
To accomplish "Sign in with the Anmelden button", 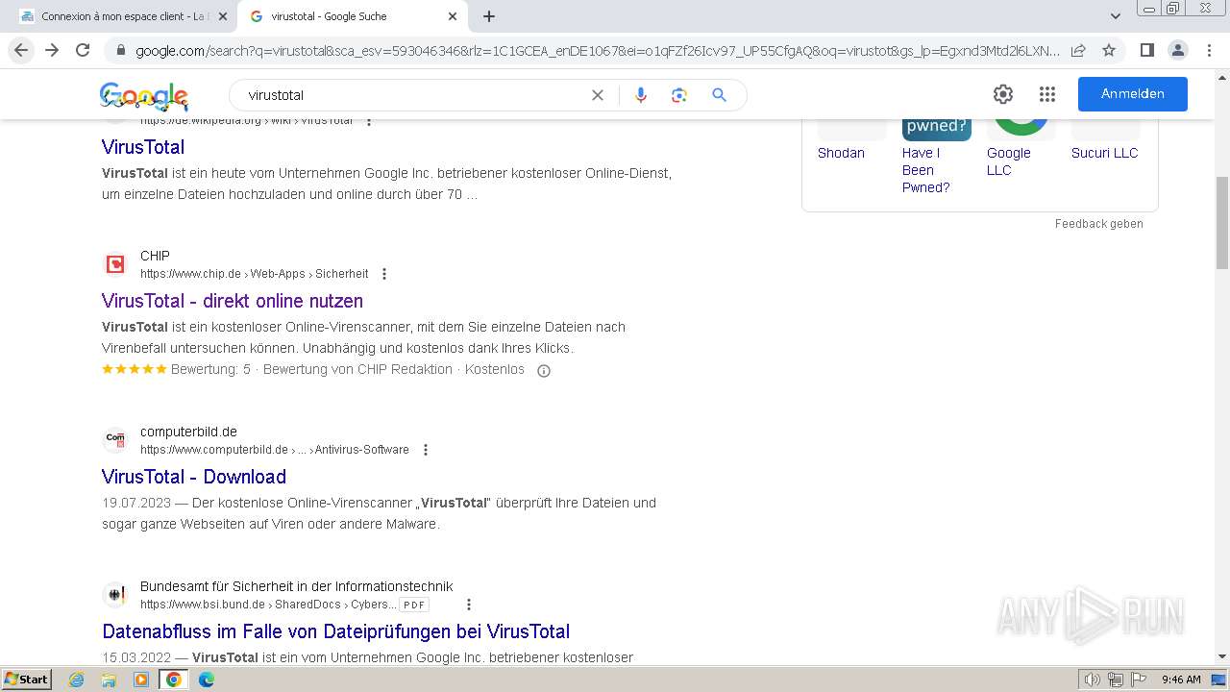I will 1133,94.
